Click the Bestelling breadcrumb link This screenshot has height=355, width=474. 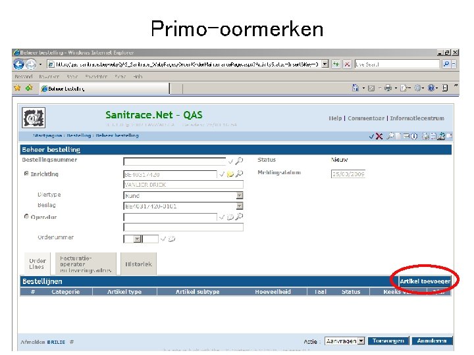click(x=78, y=135)
